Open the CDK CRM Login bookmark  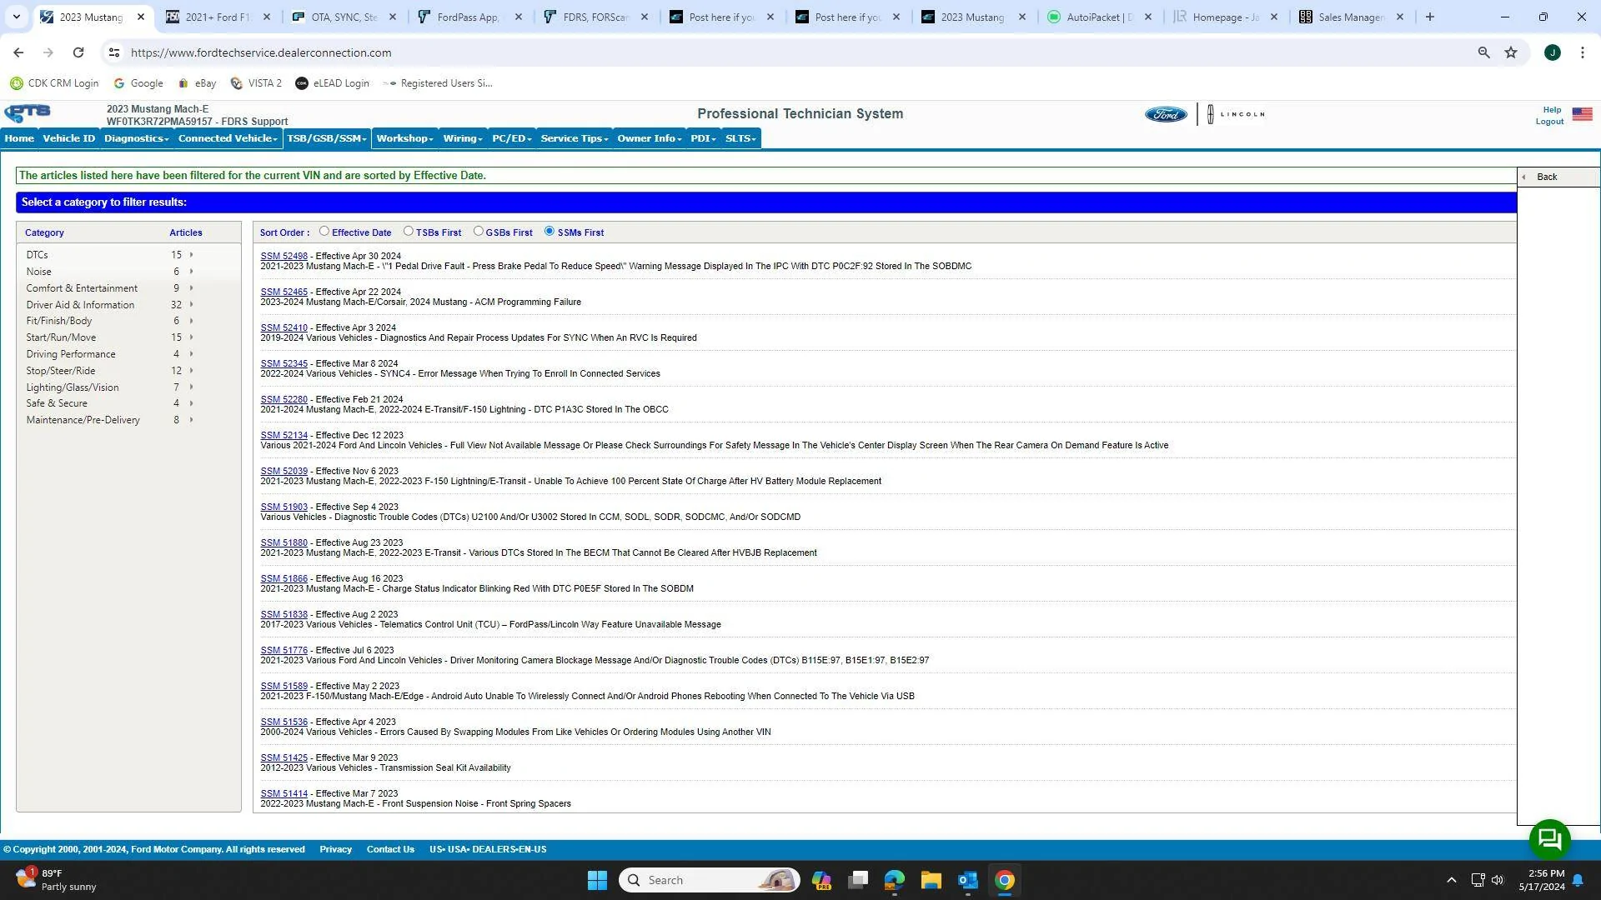(x=54, y=83)
